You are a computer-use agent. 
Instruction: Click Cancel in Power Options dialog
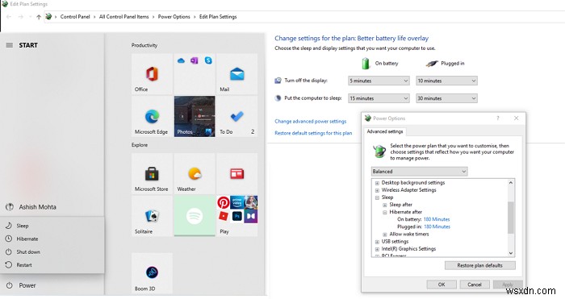click(x=475, y=284)
